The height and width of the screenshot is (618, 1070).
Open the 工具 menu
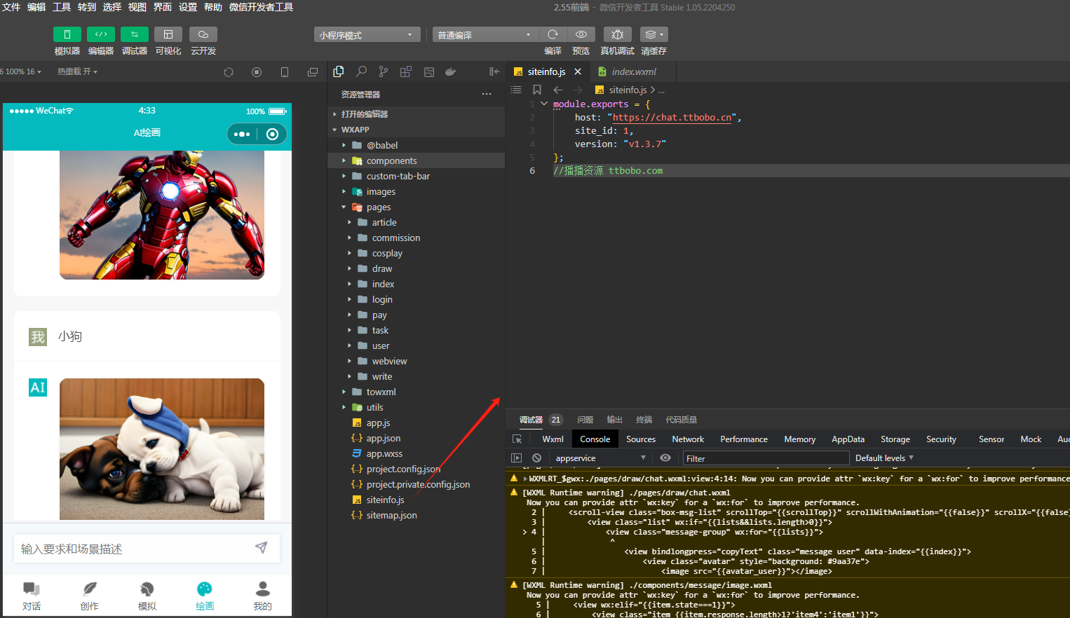[62, 7]
